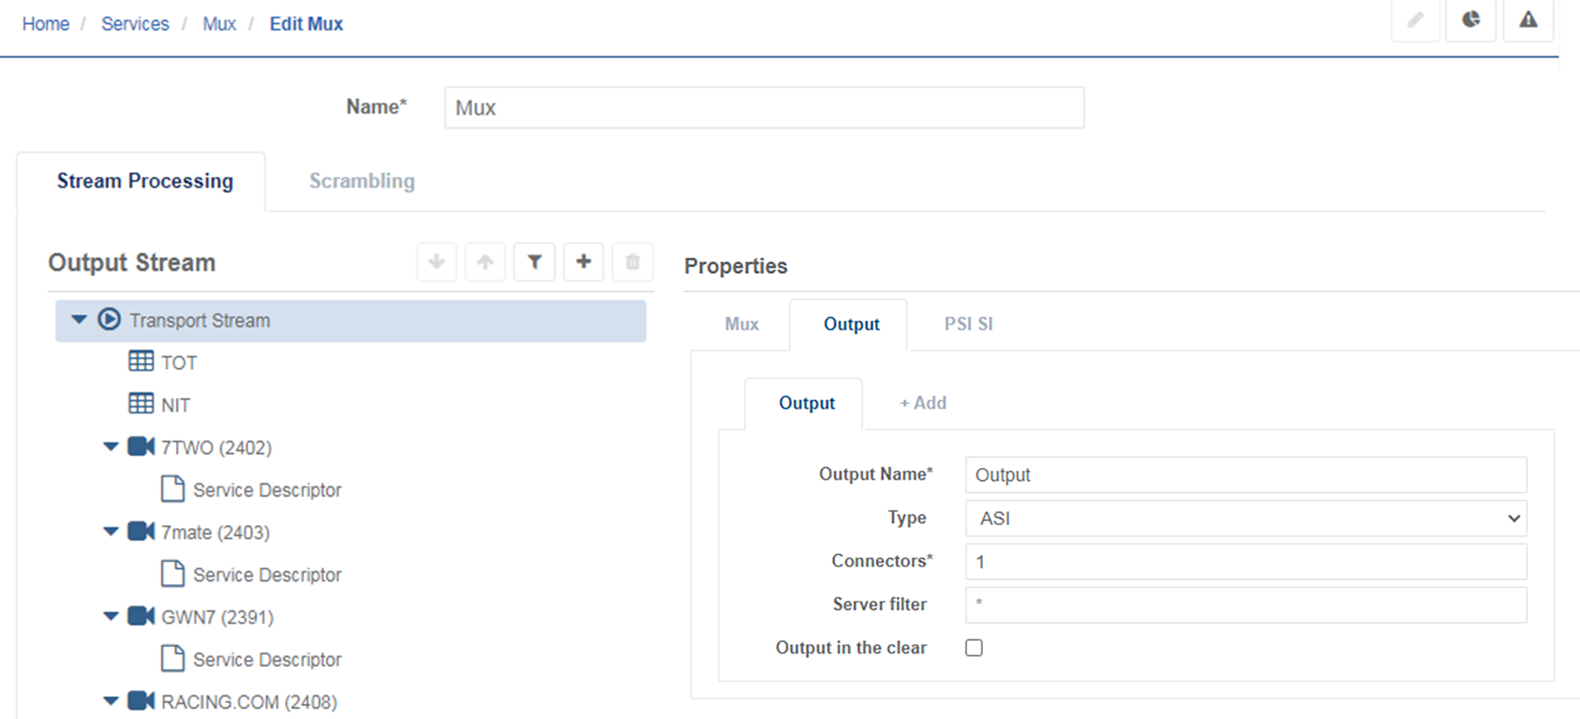This screenshot has height=719, width=1580.
Task: Click the pencil edit icon at top right
Action: pyautogui.click(x=1415, y=20)
